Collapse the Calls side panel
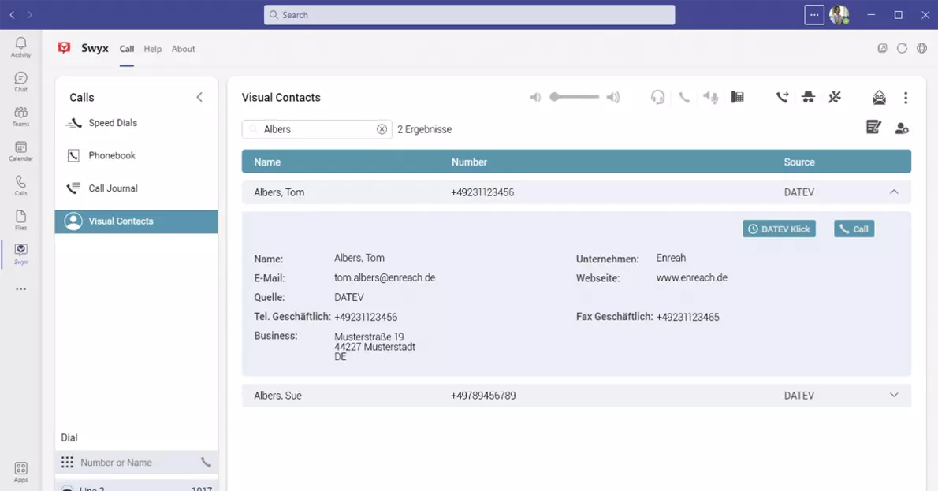This screenshot has height=491, width=938. [x=199, y=98]
